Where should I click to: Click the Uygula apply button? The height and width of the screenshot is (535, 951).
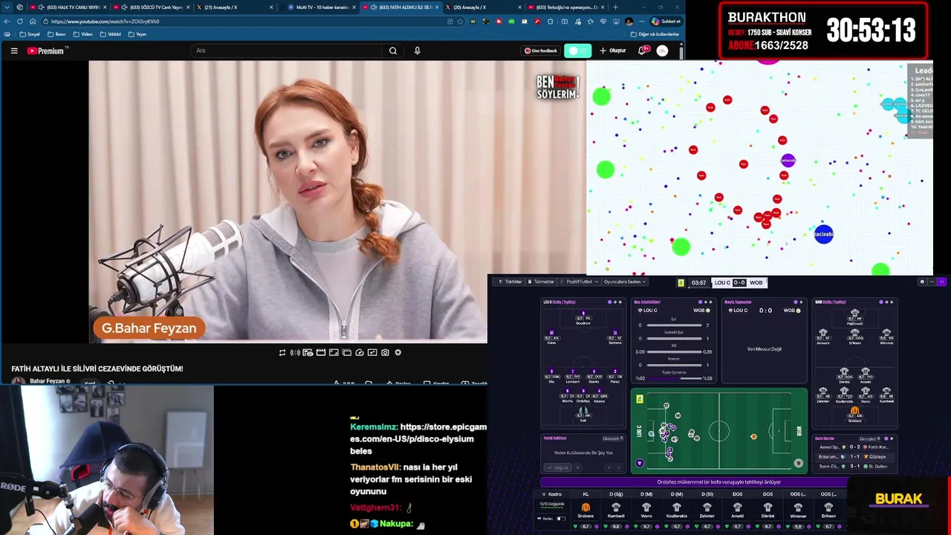tap(558, 467)
